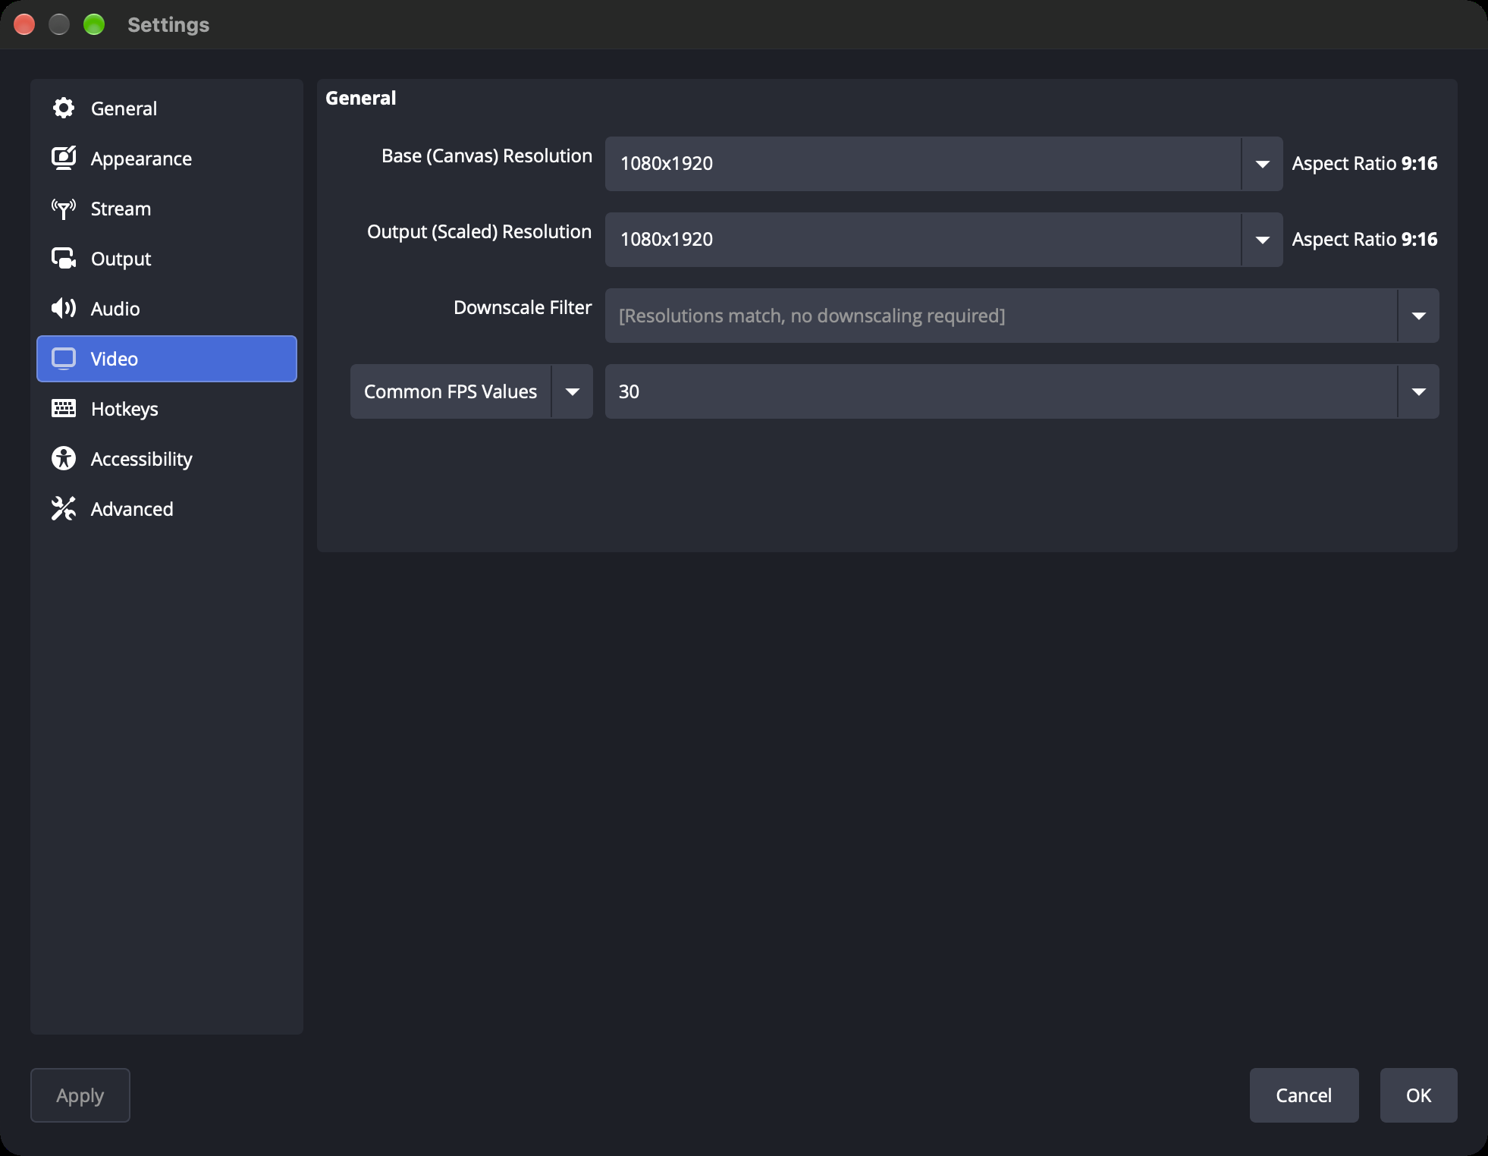Image resolution: width=1488 pixels, height=1156 pixels.
Task: Open Advanced settings section
Action: pyautogui.click(x=167, y=509)
